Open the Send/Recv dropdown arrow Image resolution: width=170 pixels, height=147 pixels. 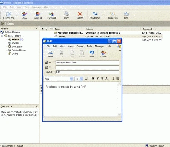tap(103, 15)
